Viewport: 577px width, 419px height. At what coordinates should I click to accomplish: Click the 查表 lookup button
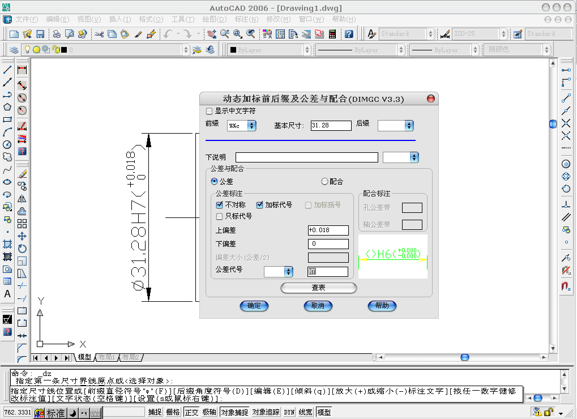pos(319,288)
